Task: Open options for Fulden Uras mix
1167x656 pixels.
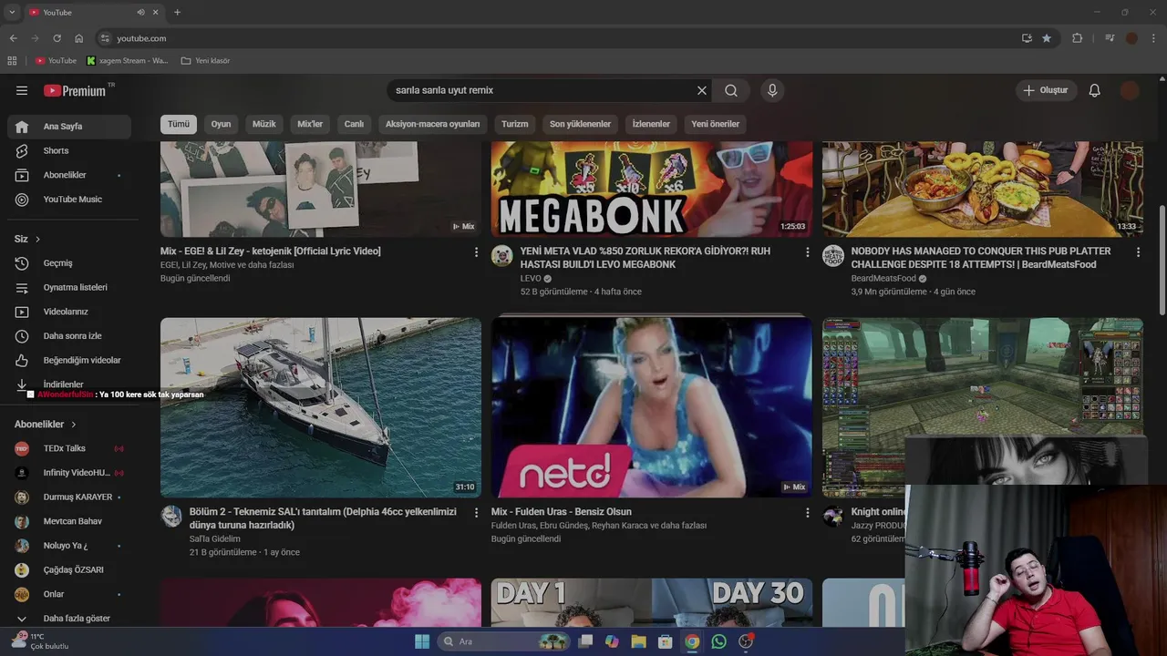Action: (807, 512)
